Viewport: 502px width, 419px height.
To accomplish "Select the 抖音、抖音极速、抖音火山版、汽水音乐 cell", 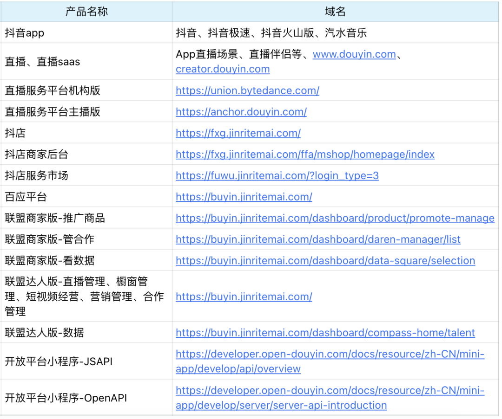I will tap(335, 32).
